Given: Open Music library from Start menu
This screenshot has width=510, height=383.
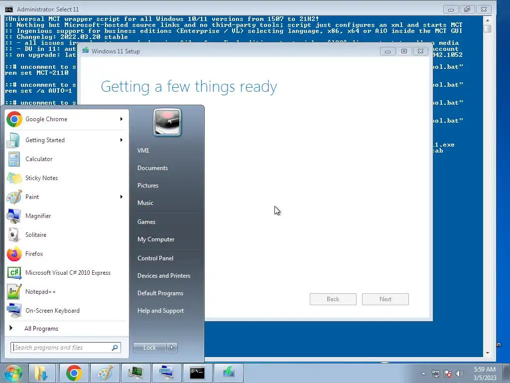Looking at the screenshot, I should tap(145, 203).
